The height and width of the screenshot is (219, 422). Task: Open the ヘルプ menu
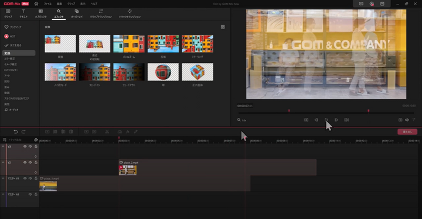94,4
